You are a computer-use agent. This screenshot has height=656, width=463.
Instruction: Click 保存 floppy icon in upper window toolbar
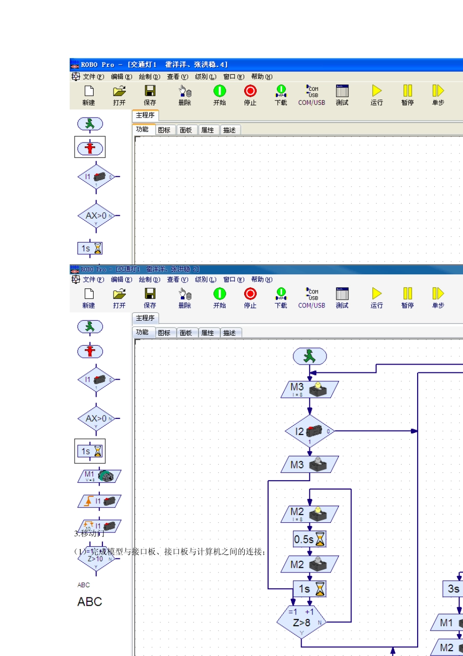[150, 95]
